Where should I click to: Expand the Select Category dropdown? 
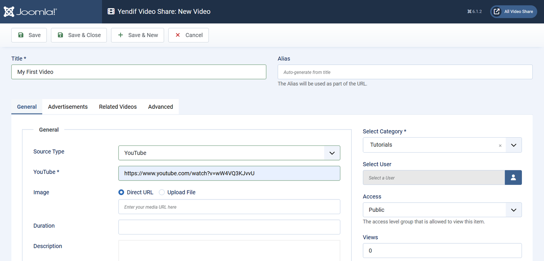click(x=514, y=145)
